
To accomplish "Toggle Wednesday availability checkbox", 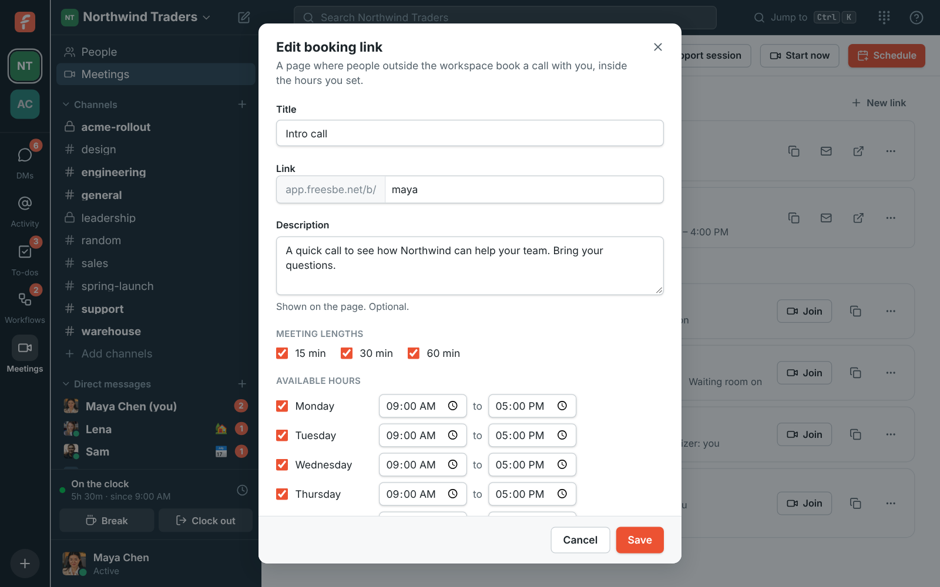I will coord(282,464).
